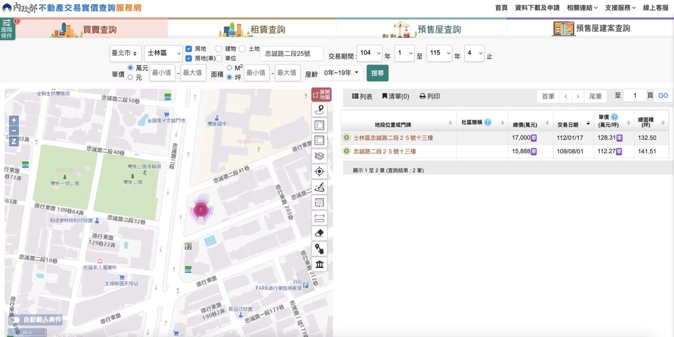Viewport: 674px width, 337px height.
Task: Enable the 土地 checkbox
Action: 242,49
